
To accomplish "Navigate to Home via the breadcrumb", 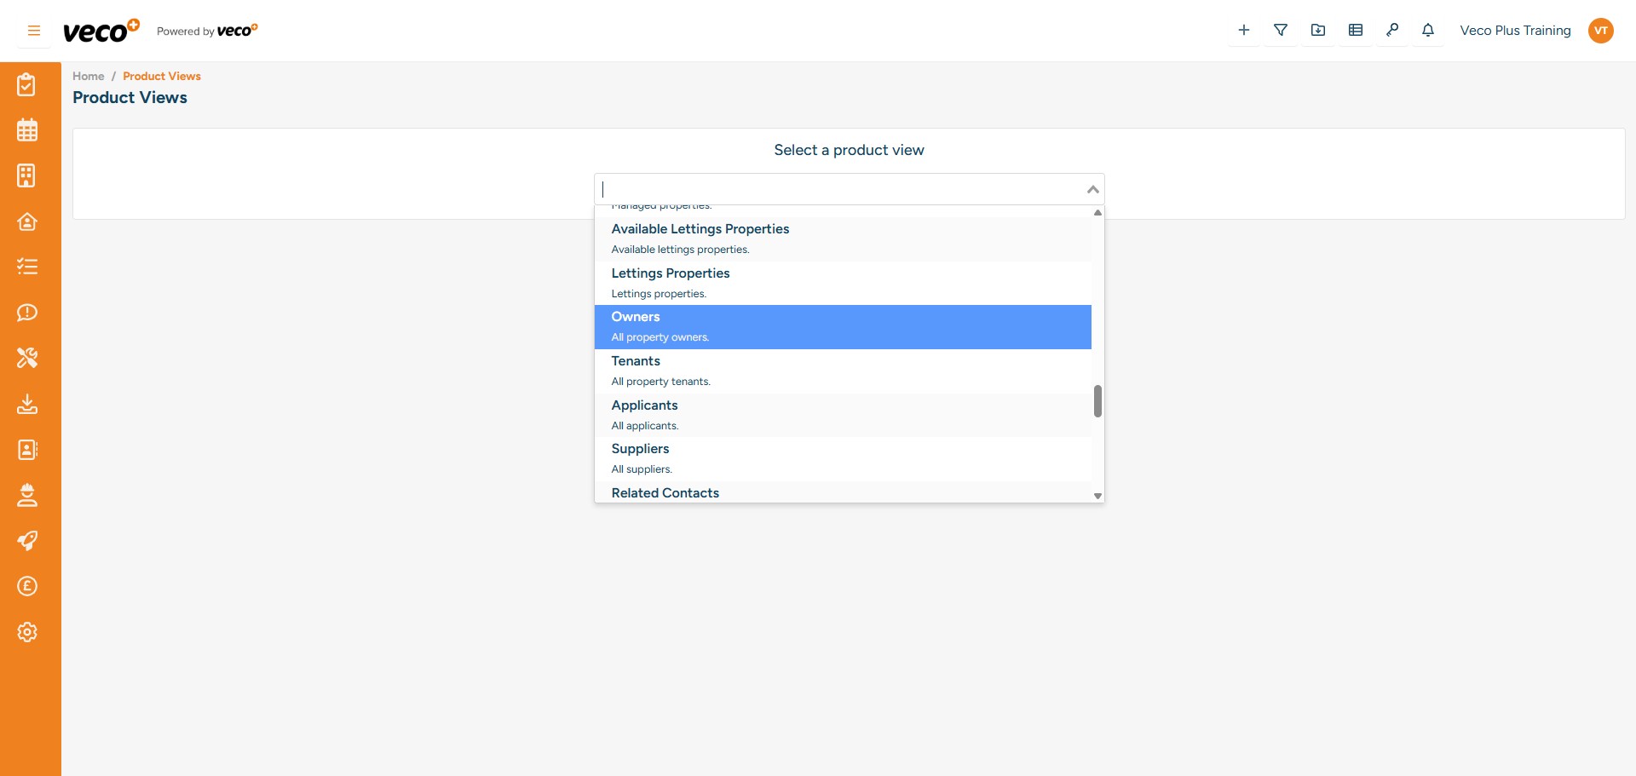I will click(x=88, y=76).
